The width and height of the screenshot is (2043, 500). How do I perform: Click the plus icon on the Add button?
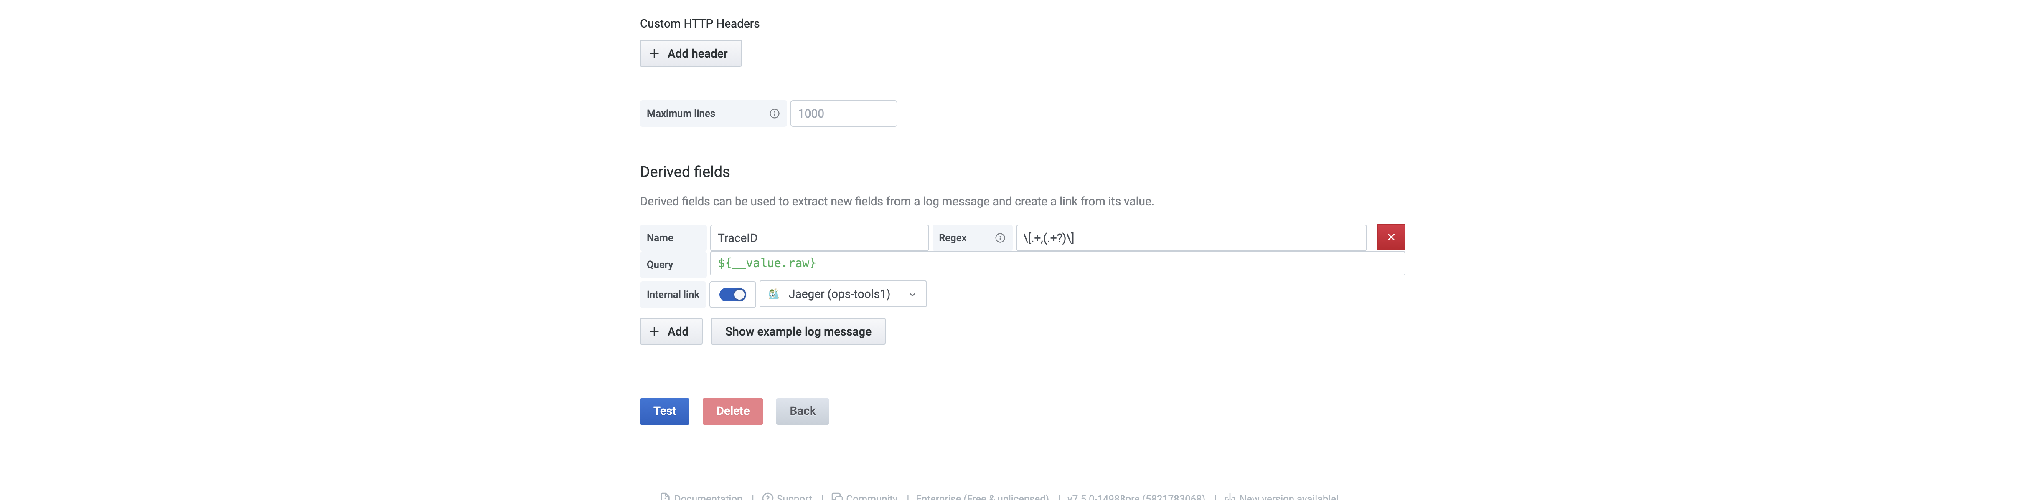pyautogui.click(x=653, y=331)
